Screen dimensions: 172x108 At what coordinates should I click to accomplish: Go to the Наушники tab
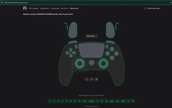click(55, 8)
